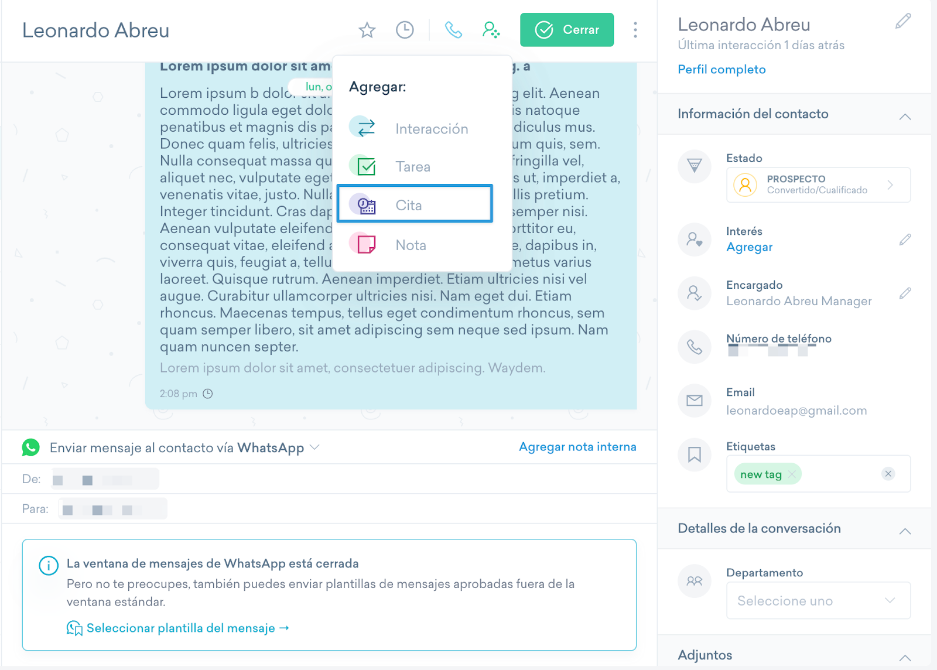This screenshot has width=937, height=670.
Task: Click the phone call icon in header
Action: click(453, 30)
